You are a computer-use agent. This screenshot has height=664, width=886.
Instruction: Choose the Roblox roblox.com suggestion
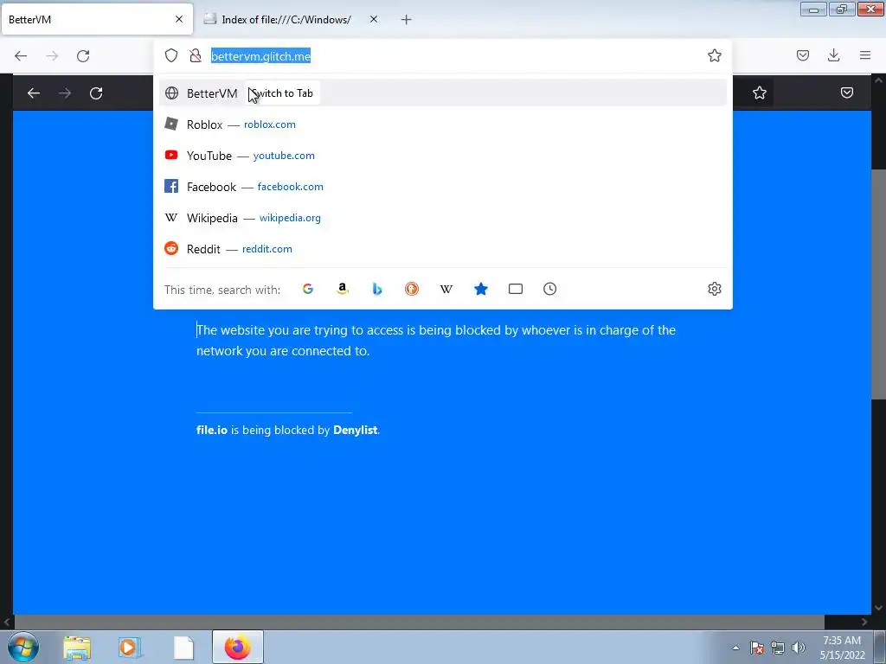442,124
